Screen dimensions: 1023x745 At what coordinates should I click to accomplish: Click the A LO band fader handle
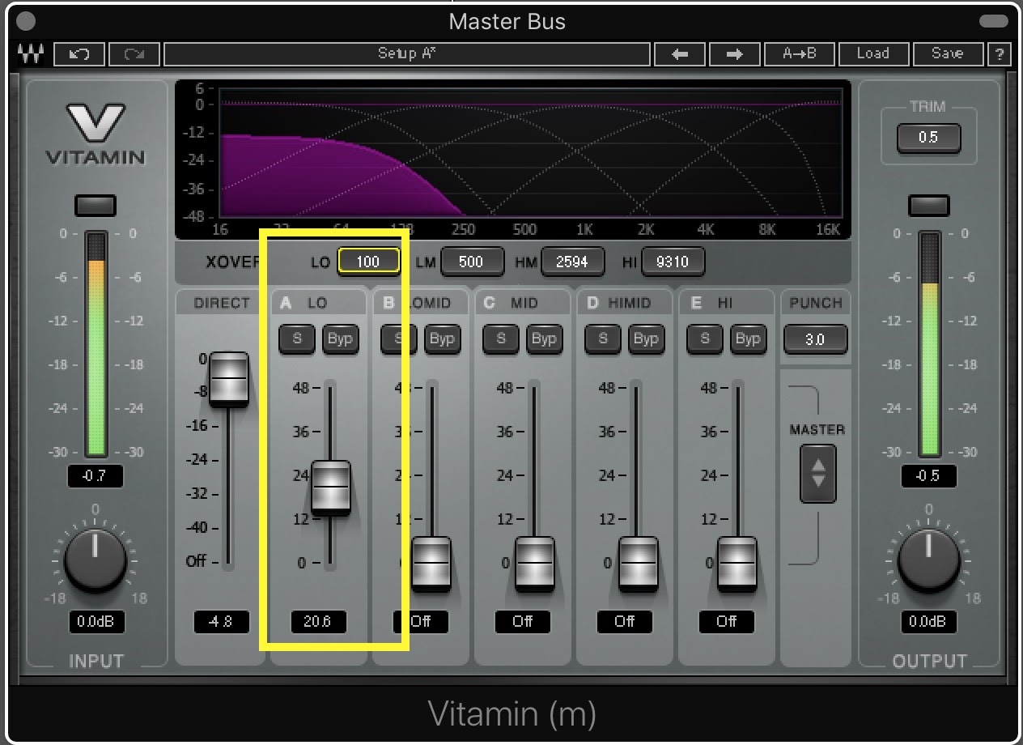click(x=331, y=487)
